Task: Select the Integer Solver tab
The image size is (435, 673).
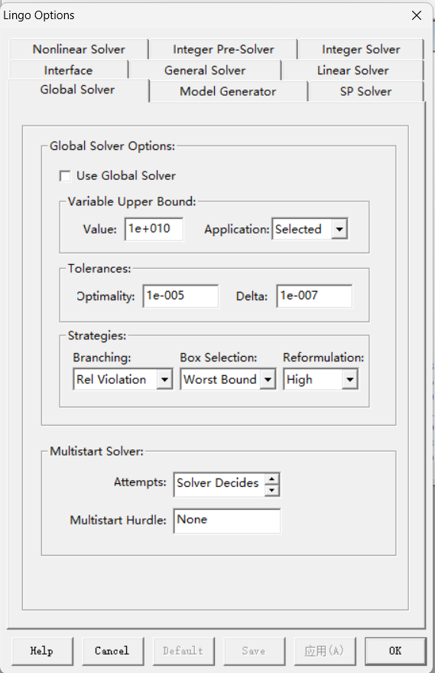Action: (361, 49)
